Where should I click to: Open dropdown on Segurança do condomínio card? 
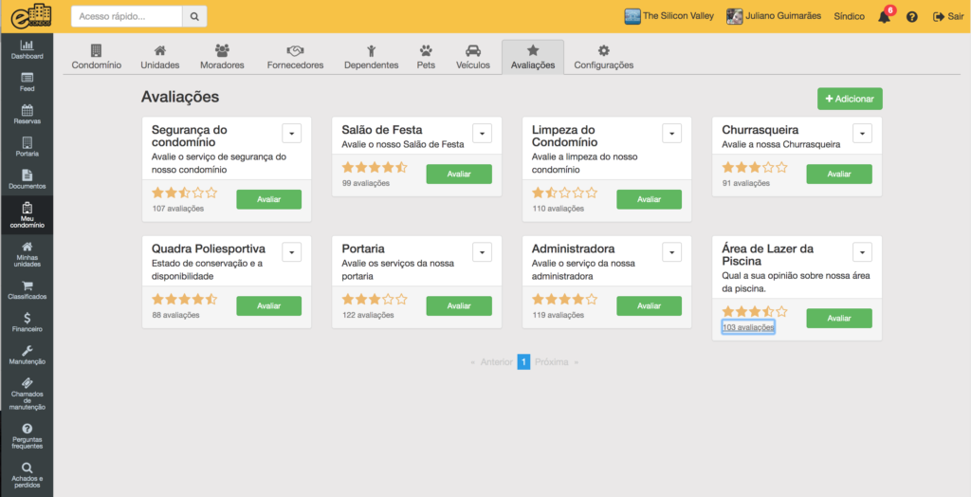point(292,133)
